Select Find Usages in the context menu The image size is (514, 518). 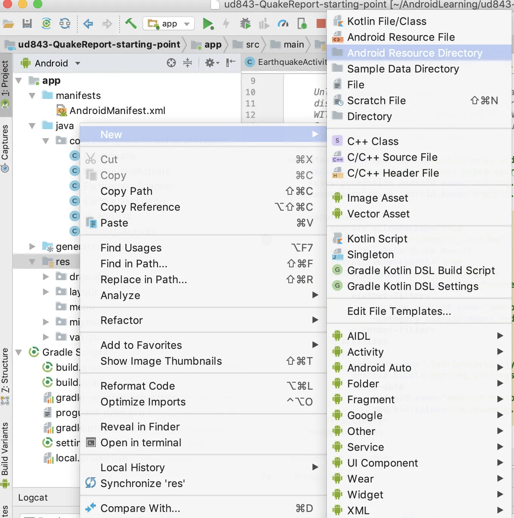click(203, 248)
